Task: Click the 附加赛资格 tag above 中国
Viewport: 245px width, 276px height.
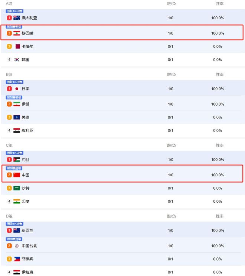Action: pyautogui.click(x=14, y=168)
